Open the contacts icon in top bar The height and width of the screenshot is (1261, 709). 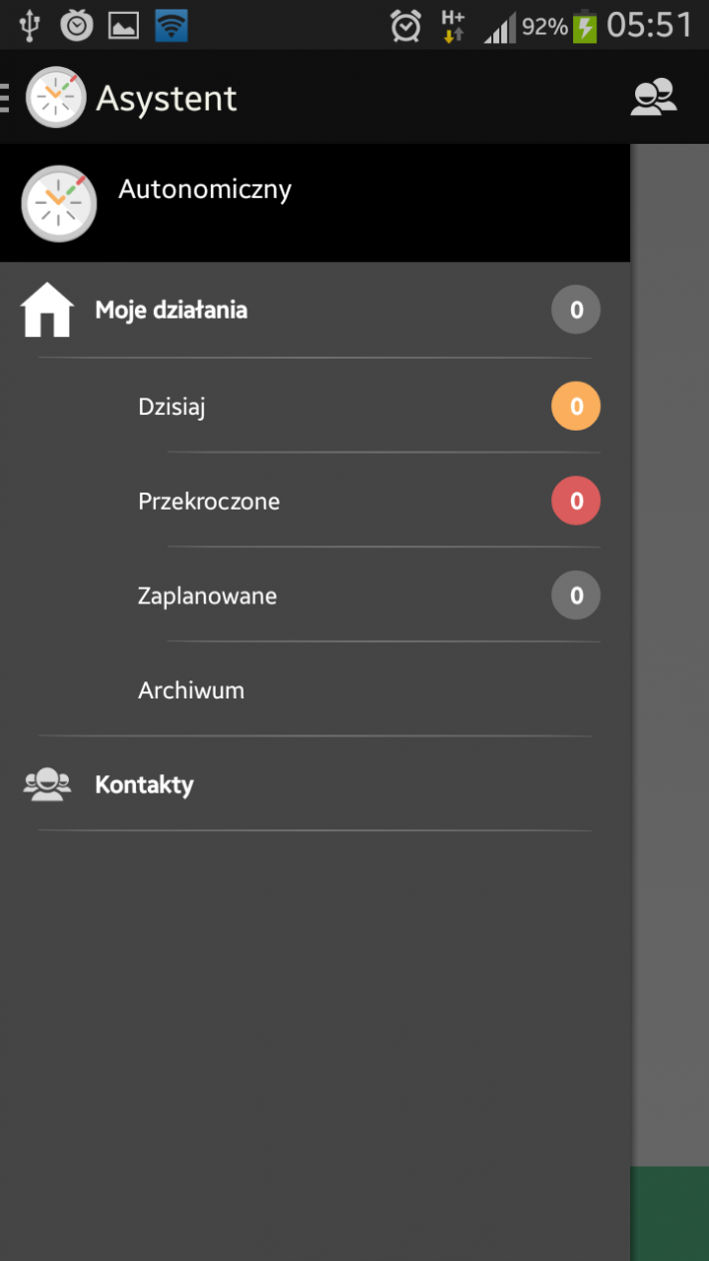coord(654,97)
